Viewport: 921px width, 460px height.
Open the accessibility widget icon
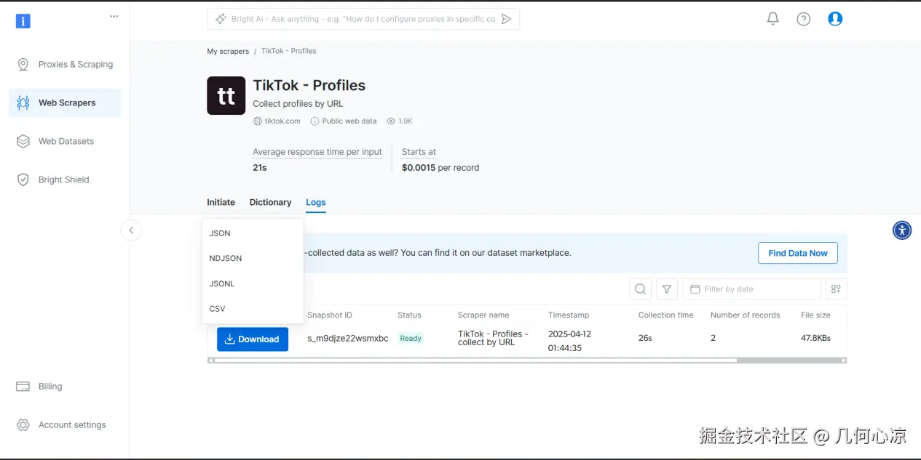902,230
